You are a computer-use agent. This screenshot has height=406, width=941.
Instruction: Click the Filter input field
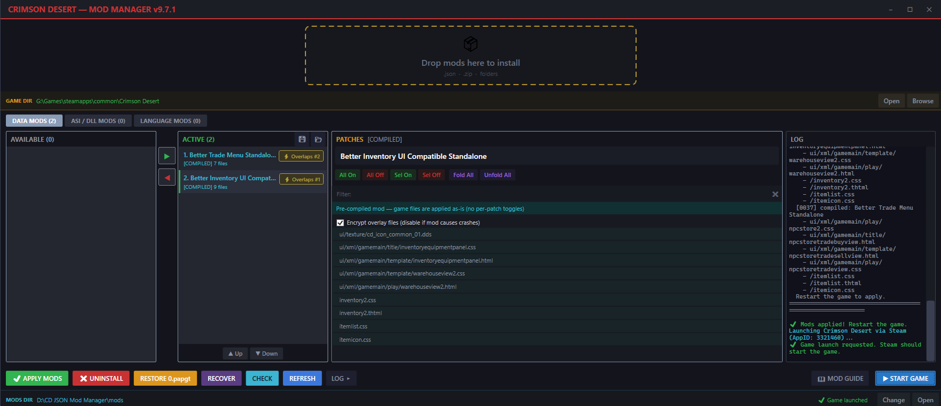551,194
